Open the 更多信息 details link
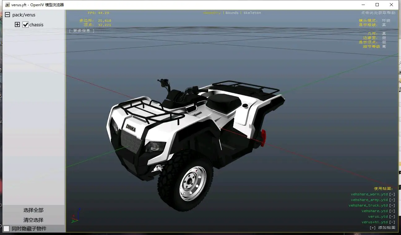 (82, 31)
